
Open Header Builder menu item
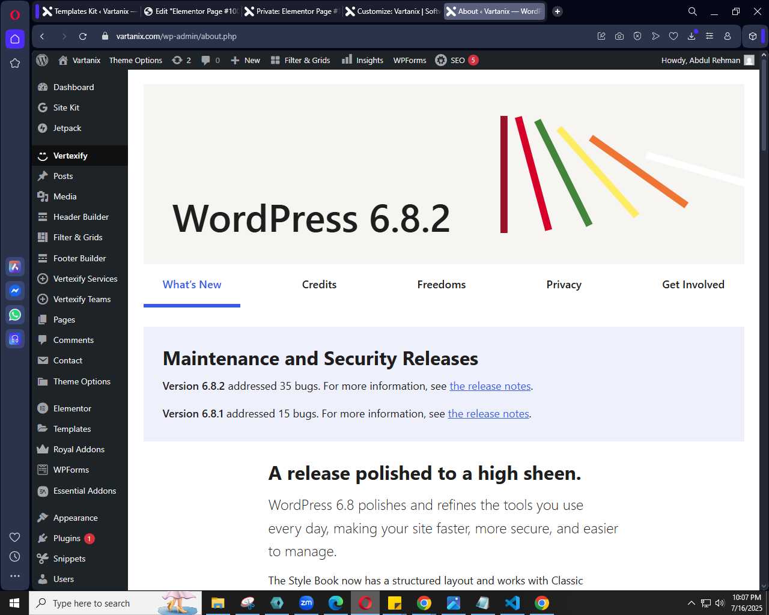pos(79,217)
